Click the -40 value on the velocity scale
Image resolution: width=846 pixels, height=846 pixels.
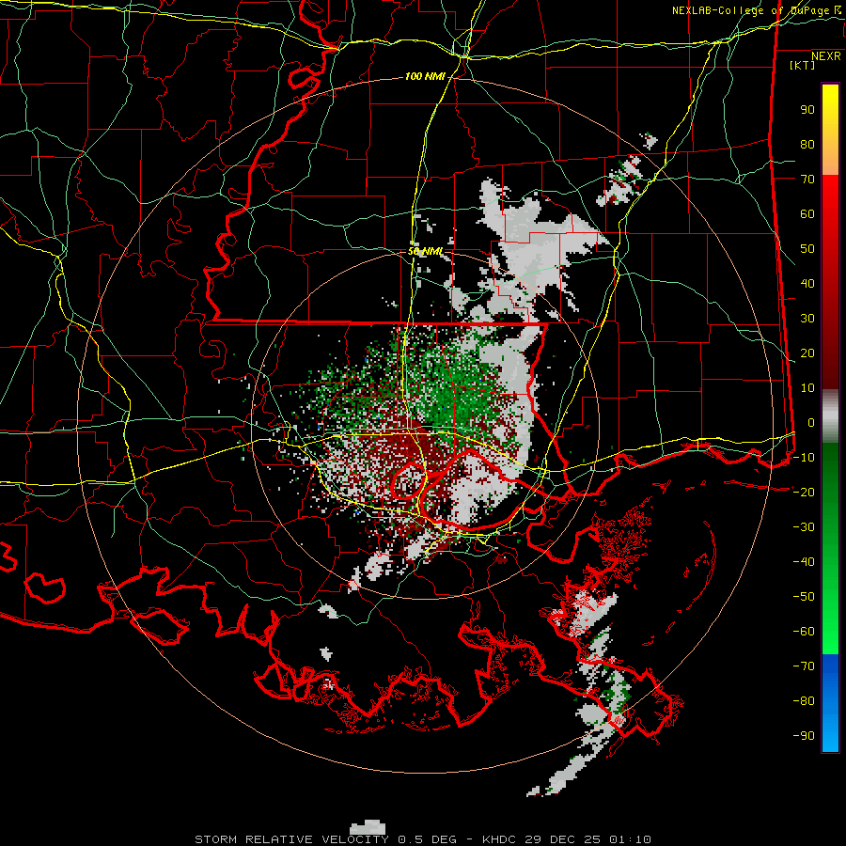[804, 562]
